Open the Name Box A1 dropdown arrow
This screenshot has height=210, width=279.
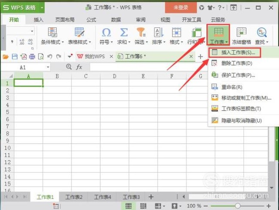coord(48,67)
